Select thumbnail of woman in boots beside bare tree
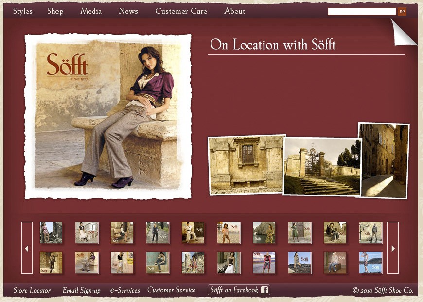 click(370, 232)
